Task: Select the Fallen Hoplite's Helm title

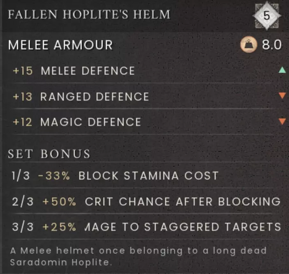Action: 89,15
